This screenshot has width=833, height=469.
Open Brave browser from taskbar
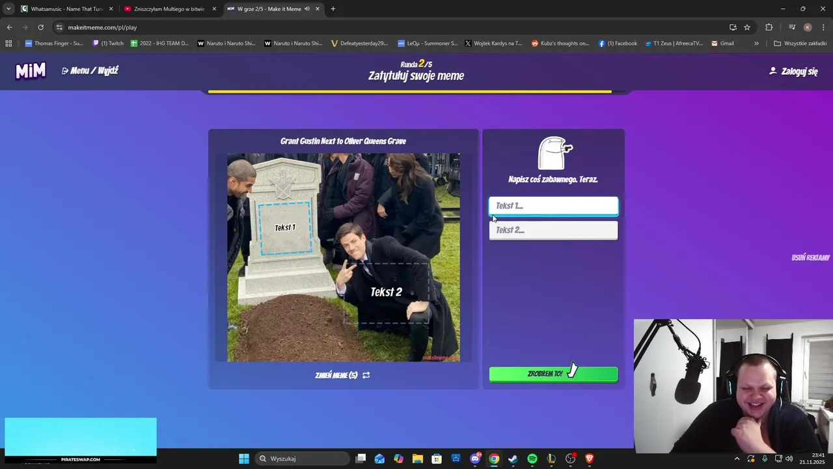590,459
